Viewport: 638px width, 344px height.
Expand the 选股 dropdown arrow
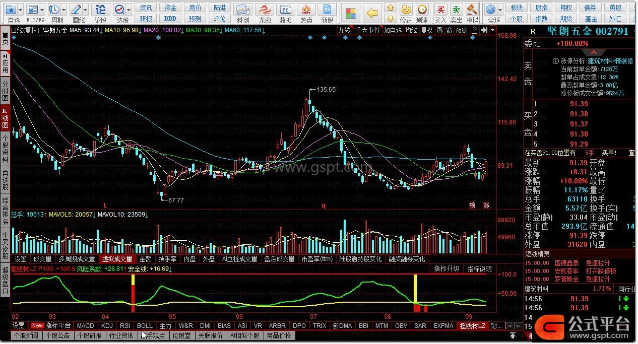129,10
